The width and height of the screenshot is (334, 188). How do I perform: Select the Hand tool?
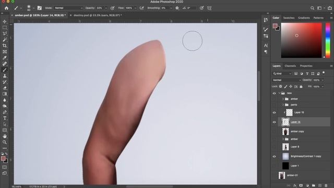tap(5, 136)
